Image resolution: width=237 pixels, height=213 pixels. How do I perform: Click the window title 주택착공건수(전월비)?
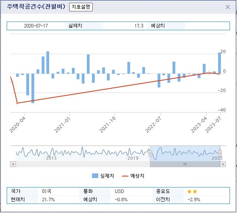pyautogui.click(x=36, y=7)
